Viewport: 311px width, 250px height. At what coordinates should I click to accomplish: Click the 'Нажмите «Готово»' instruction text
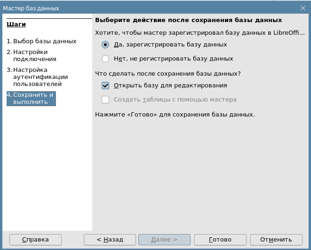click(175, 114)
